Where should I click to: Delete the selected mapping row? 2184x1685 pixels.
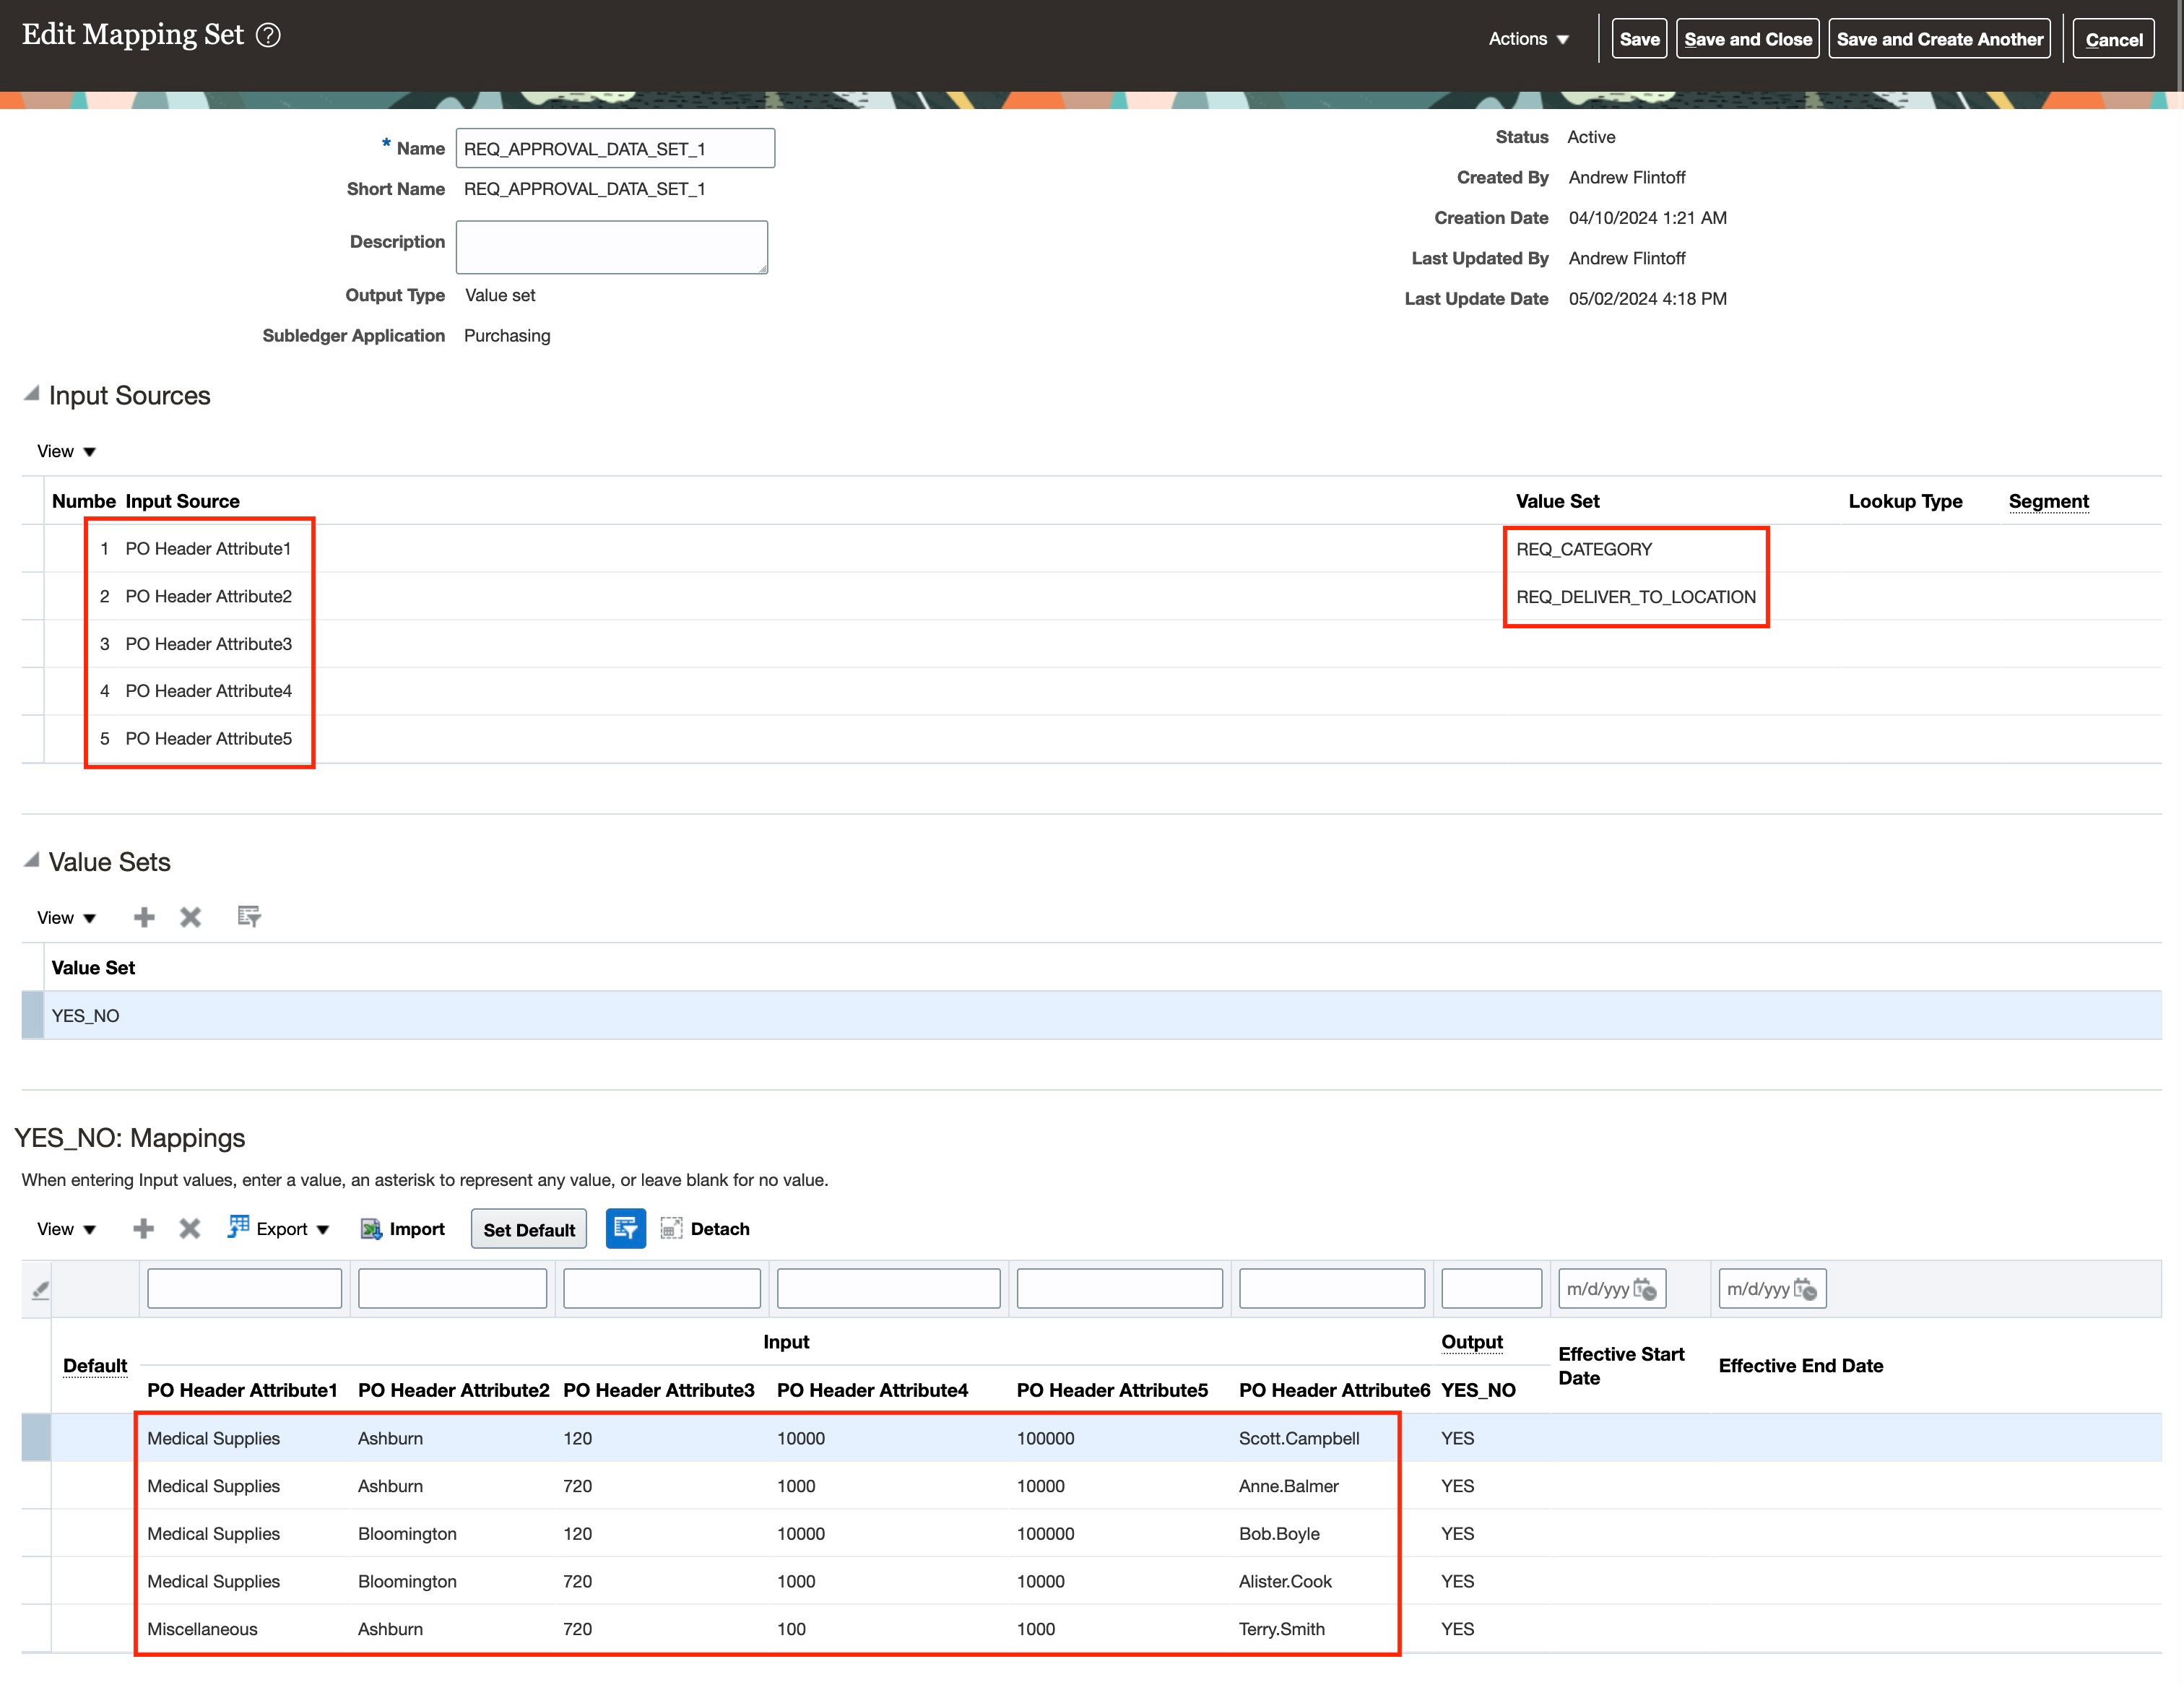coord(190,1228)
